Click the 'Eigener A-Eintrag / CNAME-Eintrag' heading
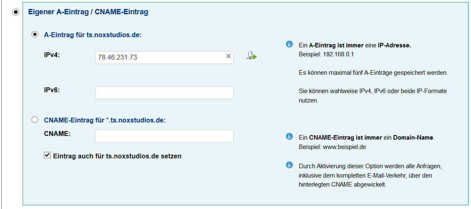The height and width of the screenshot is (209, 471). tap(88, 12)
